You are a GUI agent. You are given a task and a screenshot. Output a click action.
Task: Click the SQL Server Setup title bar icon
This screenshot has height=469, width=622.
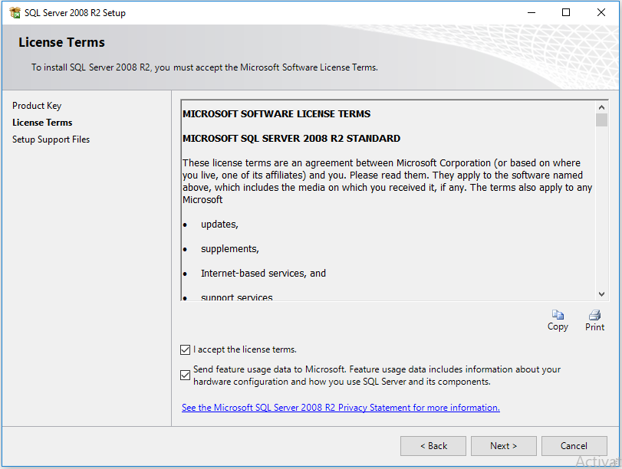tap(15, 13)
